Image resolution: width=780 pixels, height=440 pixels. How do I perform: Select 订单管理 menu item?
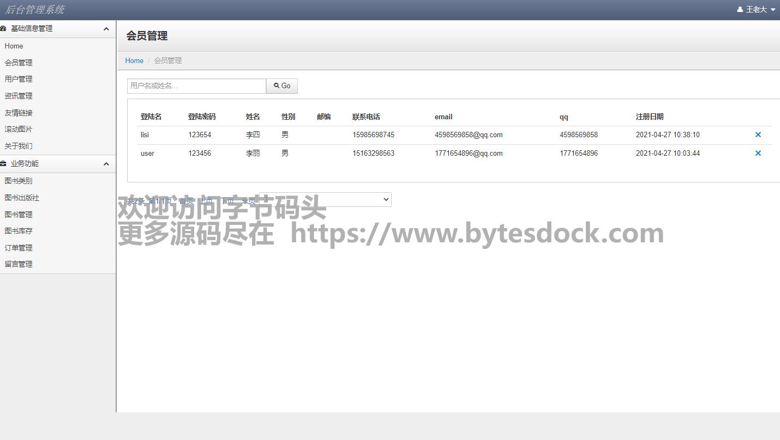tap(19, 248)
